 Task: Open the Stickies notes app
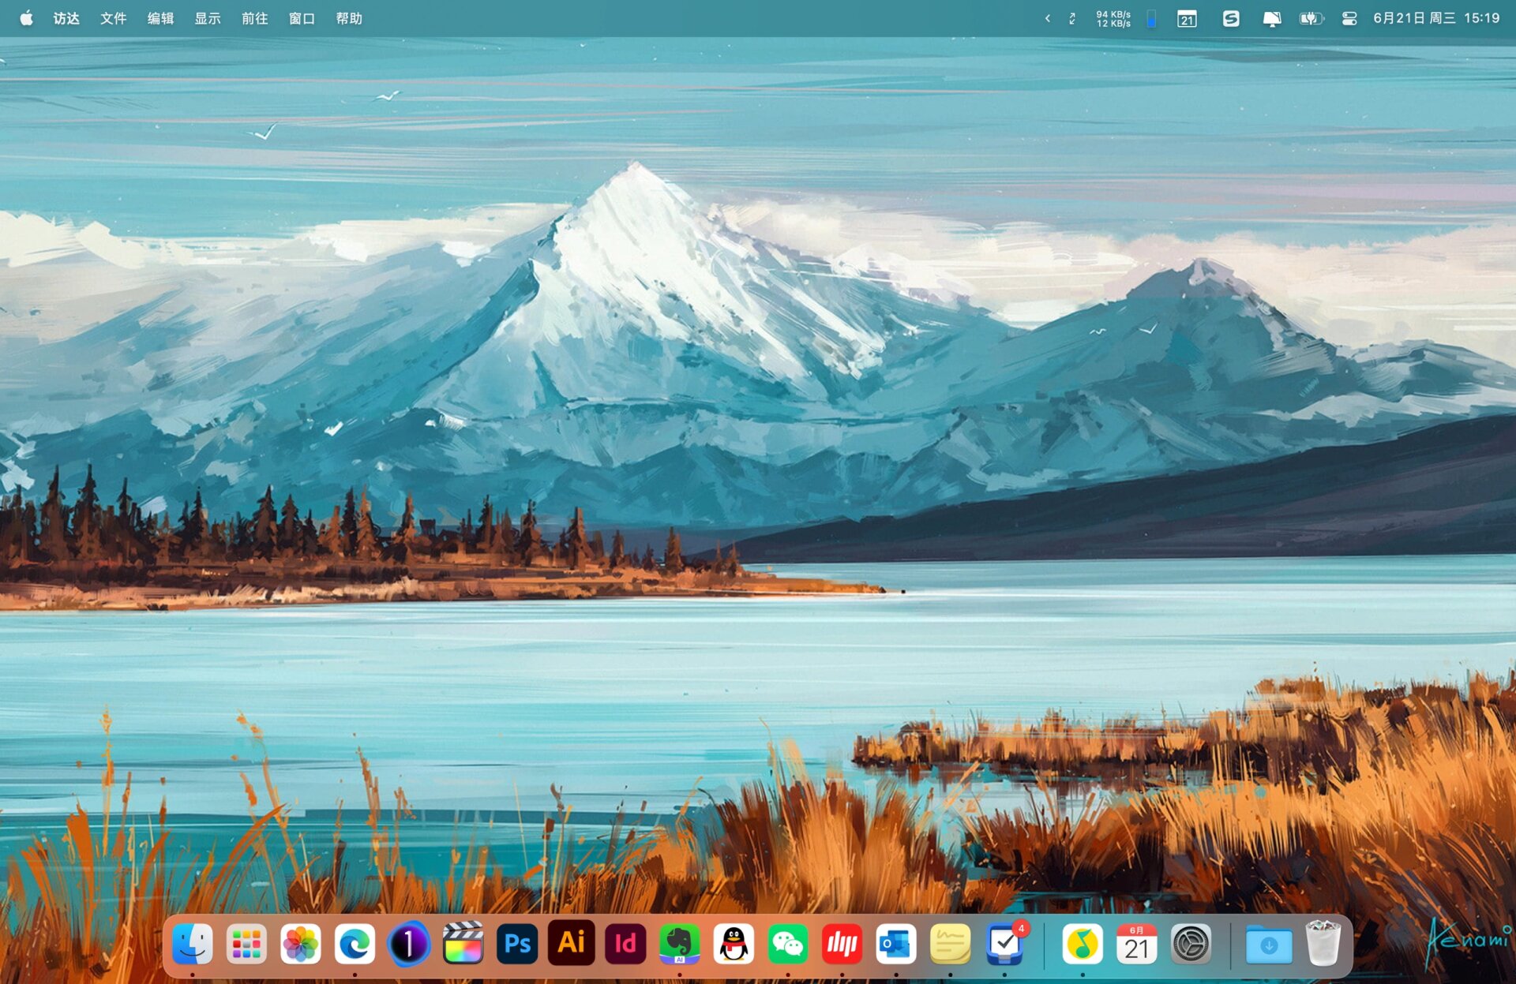[950, 943]
